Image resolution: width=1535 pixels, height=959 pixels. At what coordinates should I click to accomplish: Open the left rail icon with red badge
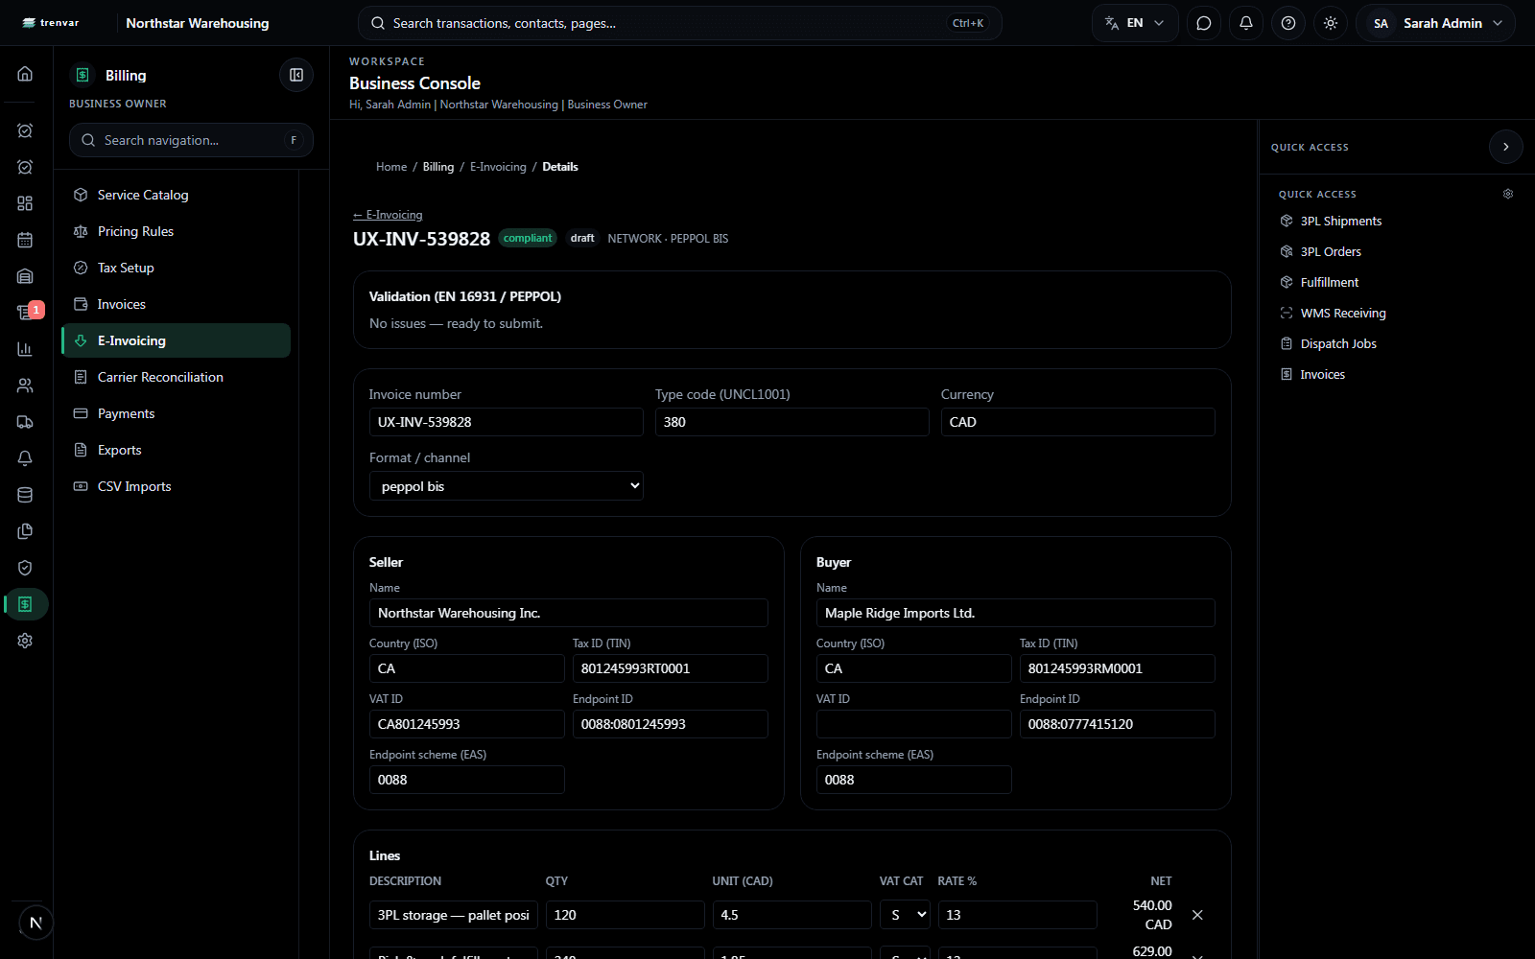coord(25,313)
